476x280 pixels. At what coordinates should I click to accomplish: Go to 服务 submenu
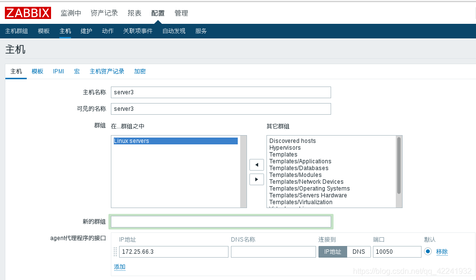(201, 31)
